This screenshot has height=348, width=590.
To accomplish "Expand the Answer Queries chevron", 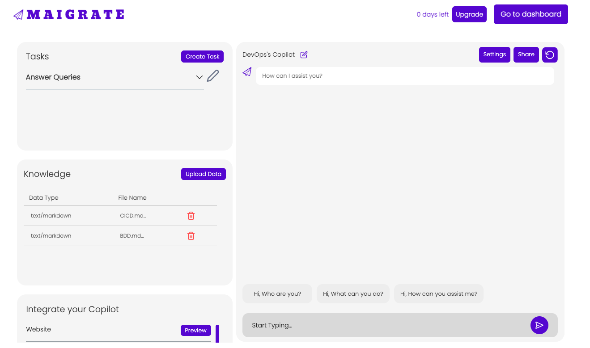I will 199,77.
